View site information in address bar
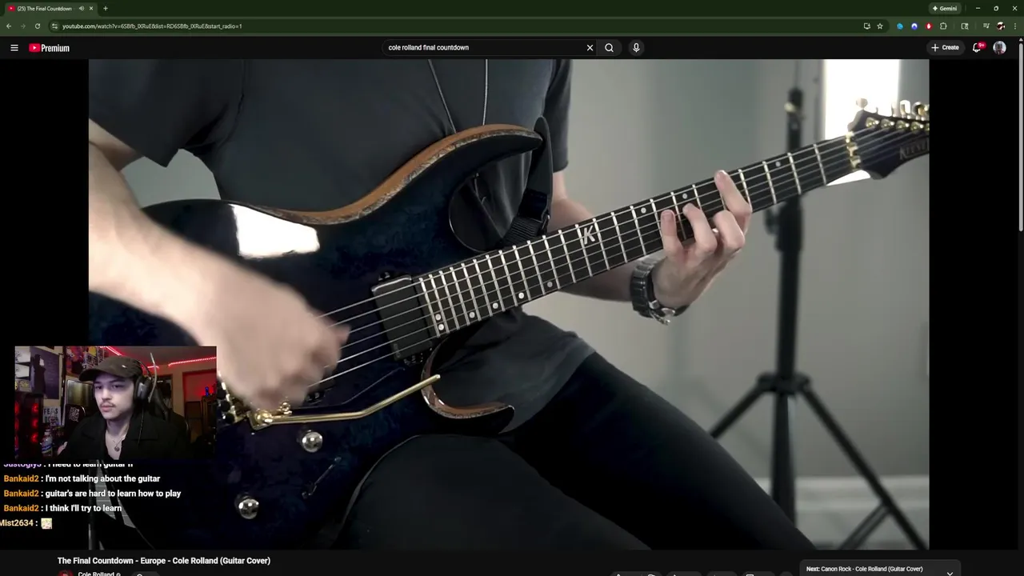The image size is (1024, 576). tap(54, 26)
